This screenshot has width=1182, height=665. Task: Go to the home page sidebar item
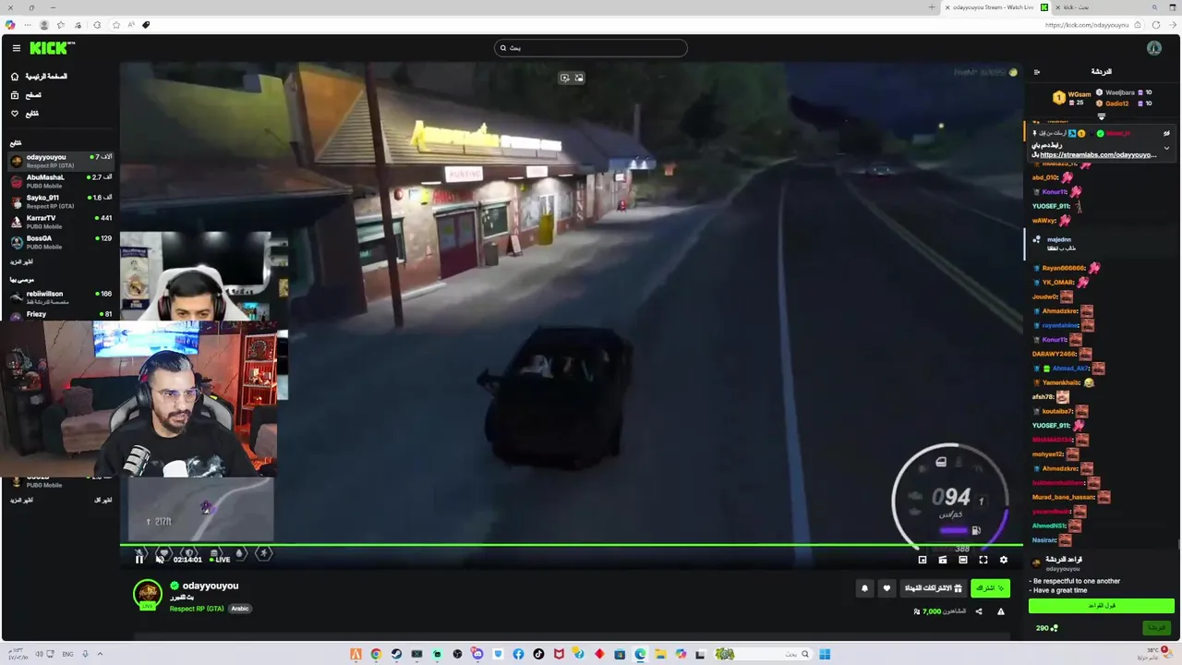39,77
